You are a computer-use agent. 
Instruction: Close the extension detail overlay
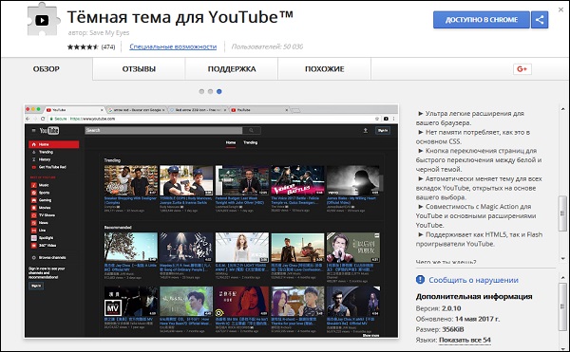(560, 9)
